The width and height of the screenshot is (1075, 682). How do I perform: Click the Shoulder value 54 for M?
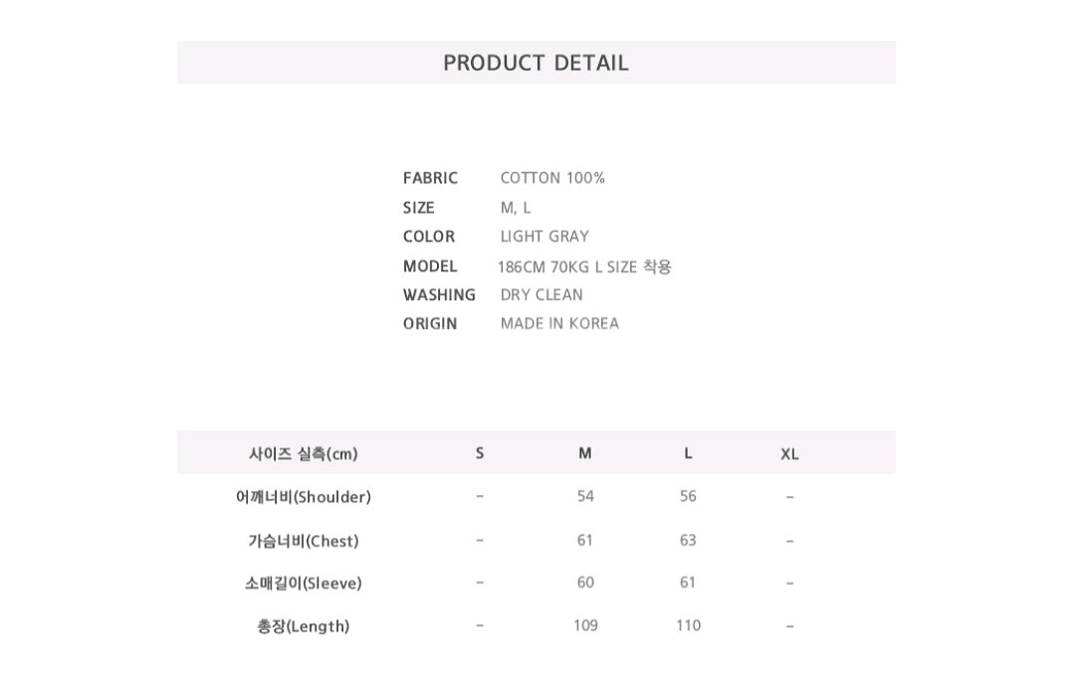[585, 496]
